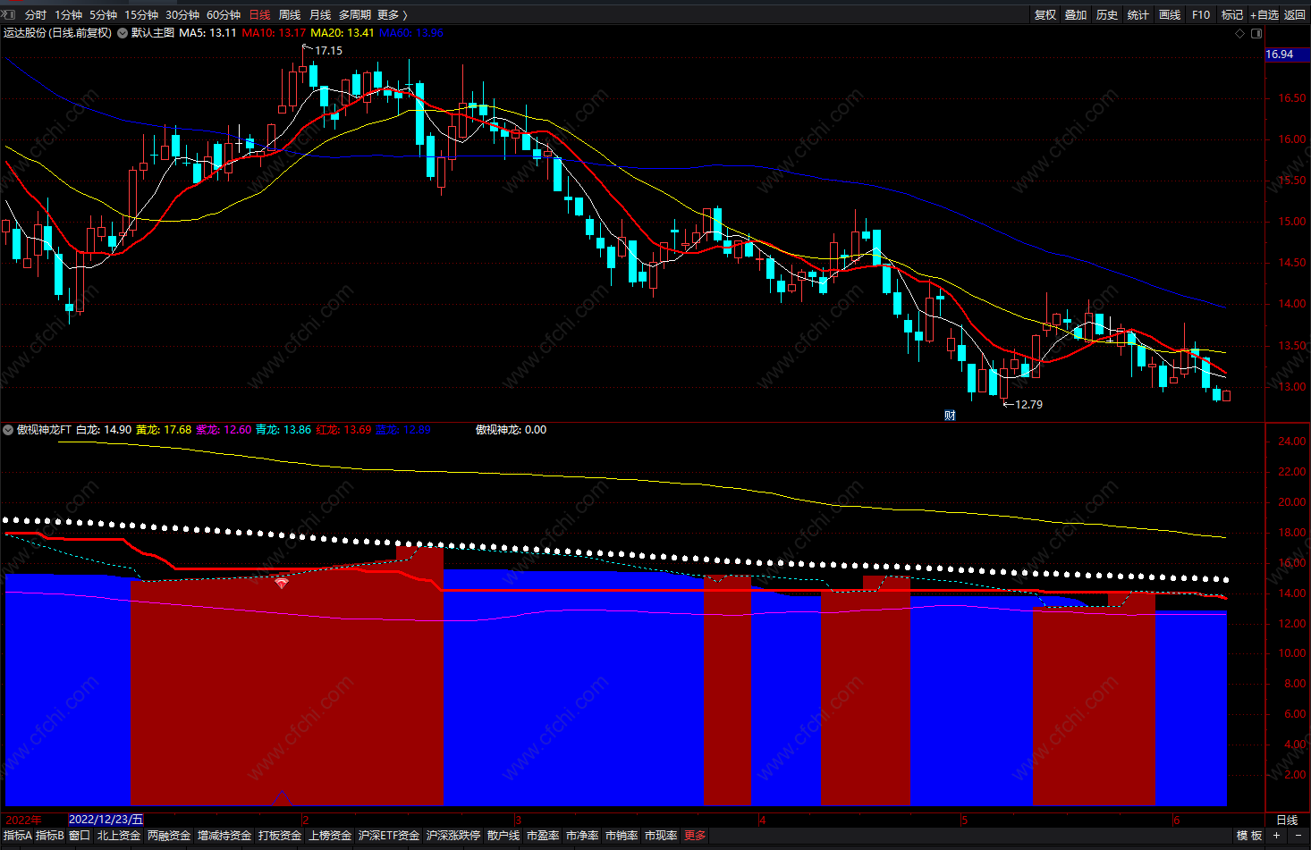Show the 增减持资金 indicator
Screen dimensions: 1311x850
(x=224, y=836)
